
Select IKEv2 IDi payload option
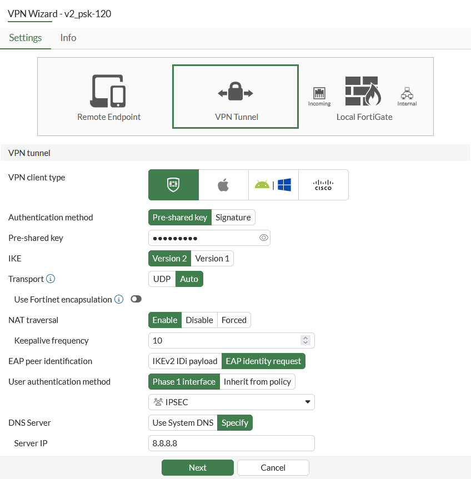(x=185, y=361)
